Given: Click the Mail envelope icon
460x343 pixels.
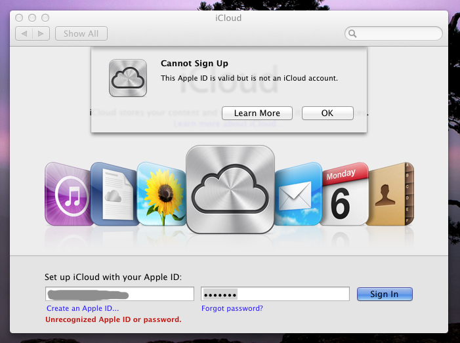Looking at the screenshot, I should 298,194.
